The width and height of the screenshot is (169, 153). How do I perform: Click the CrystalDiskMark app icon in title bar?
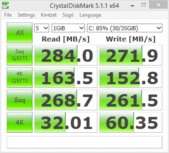[x=5, y=5]
